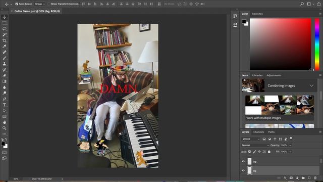Toggle the lock all padlock
This screenshot has width=323, height=182.
coord(269,152)
